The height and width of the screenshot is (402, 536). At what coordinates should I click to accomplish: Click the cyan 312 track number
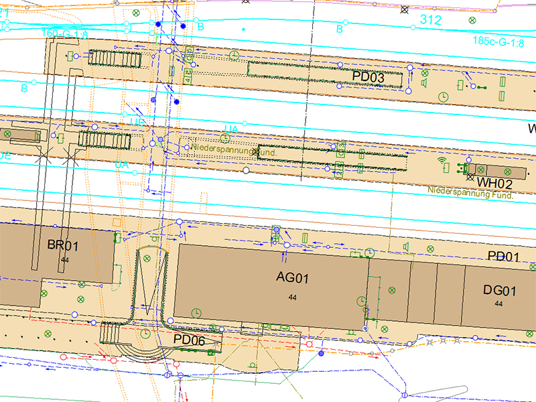tap(430, 21)
